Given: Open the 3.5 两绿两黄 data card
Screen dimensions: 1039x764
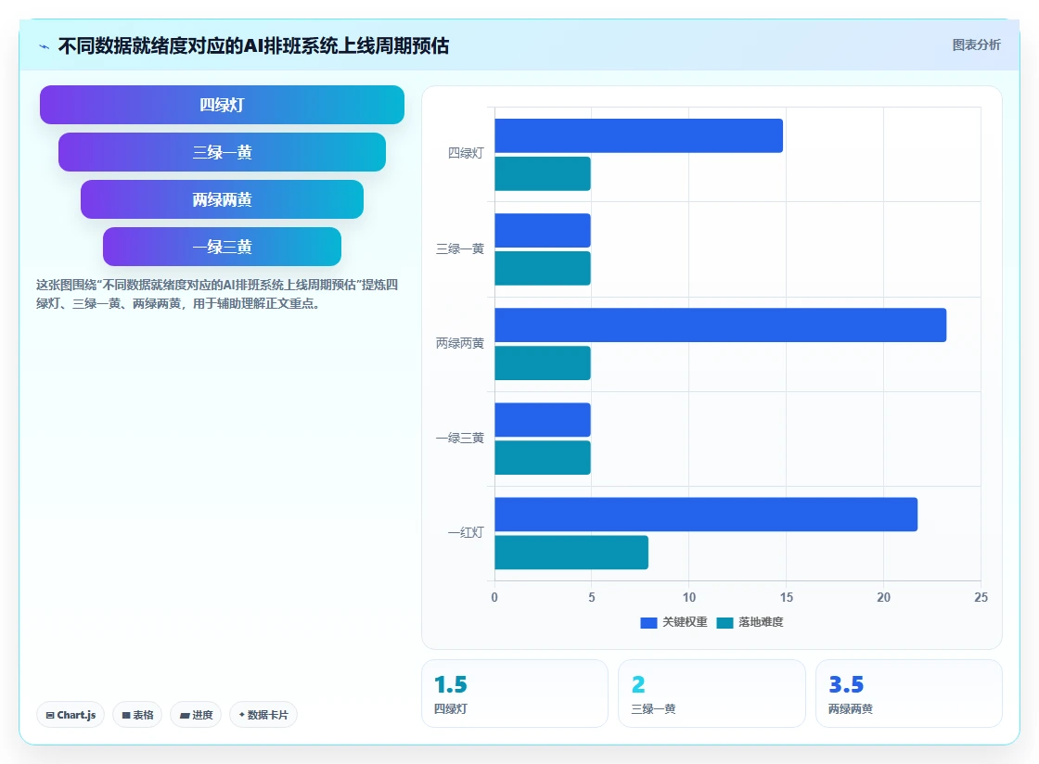Looking at the screenshot, I should coord(908,694).
